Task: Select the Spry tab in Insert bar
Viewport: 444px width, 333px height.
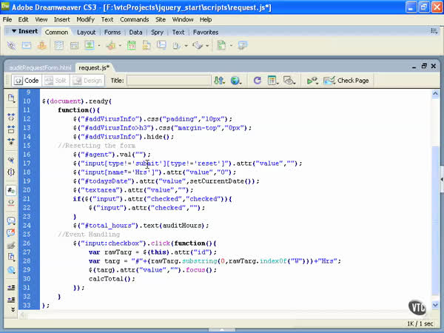Action: pyautogui.click(x=157, y=33)
